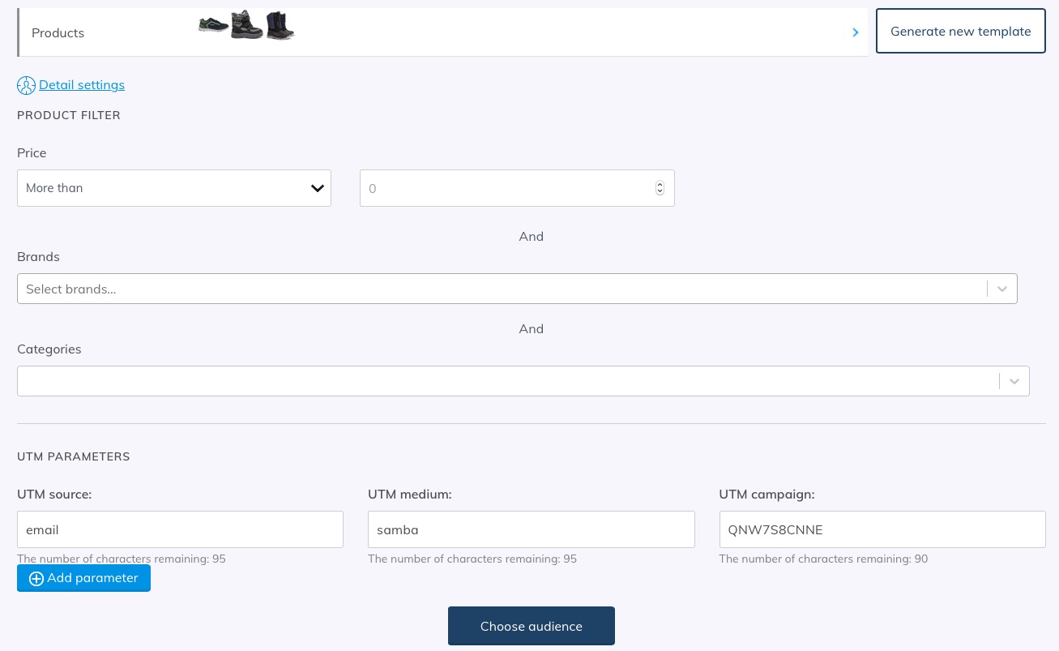
Task: Expand the Products row with blue chevron
Action: click(x=855, y=32)
